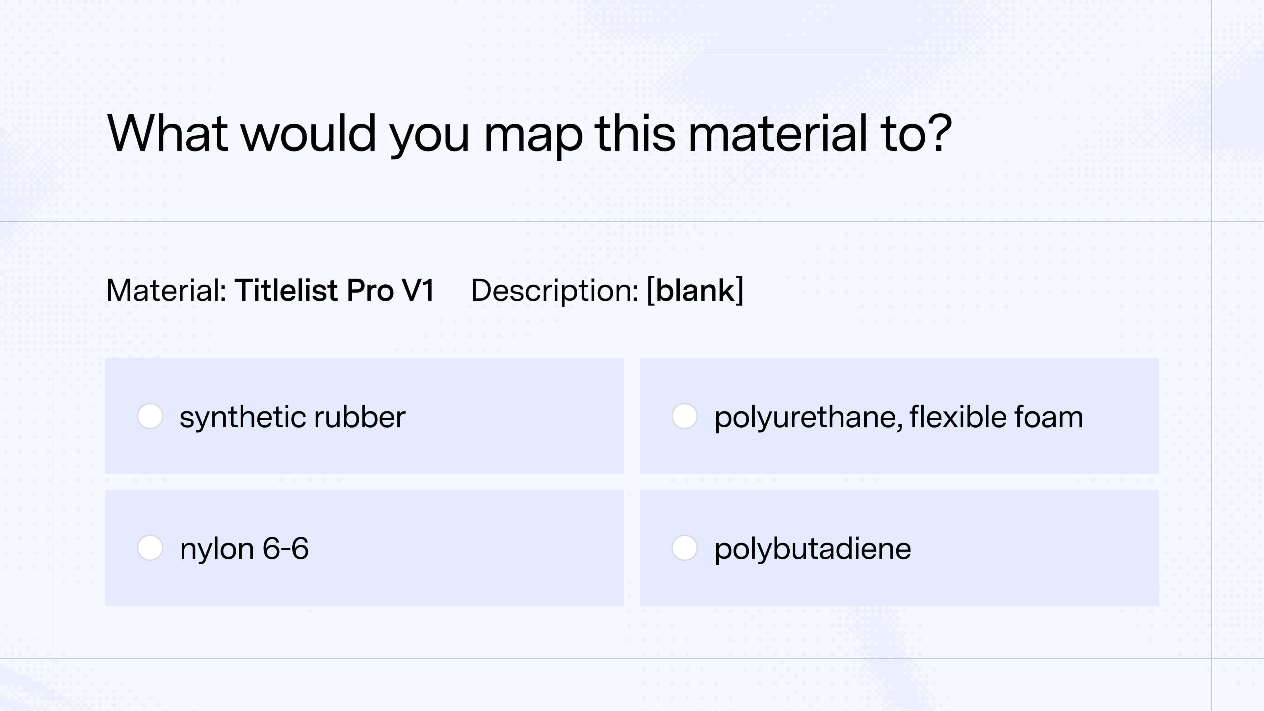
Task: Click the synthetic rubber option label
Action: (x=292, y=417)
